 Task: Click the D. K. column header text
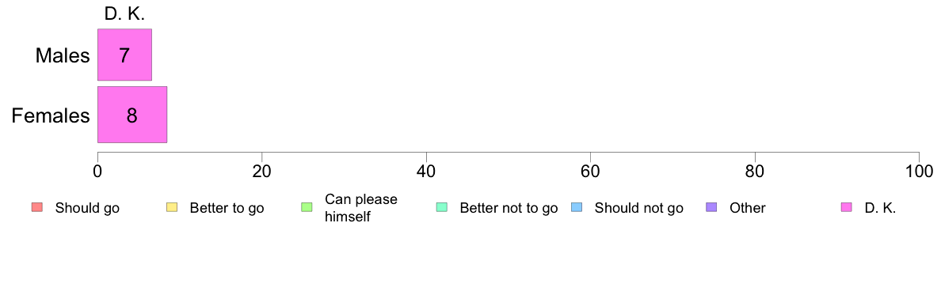[124, 15]
